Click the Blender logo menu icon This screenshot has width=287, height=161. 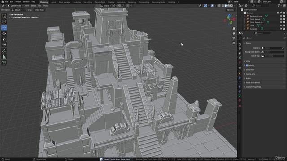(3, 2)
